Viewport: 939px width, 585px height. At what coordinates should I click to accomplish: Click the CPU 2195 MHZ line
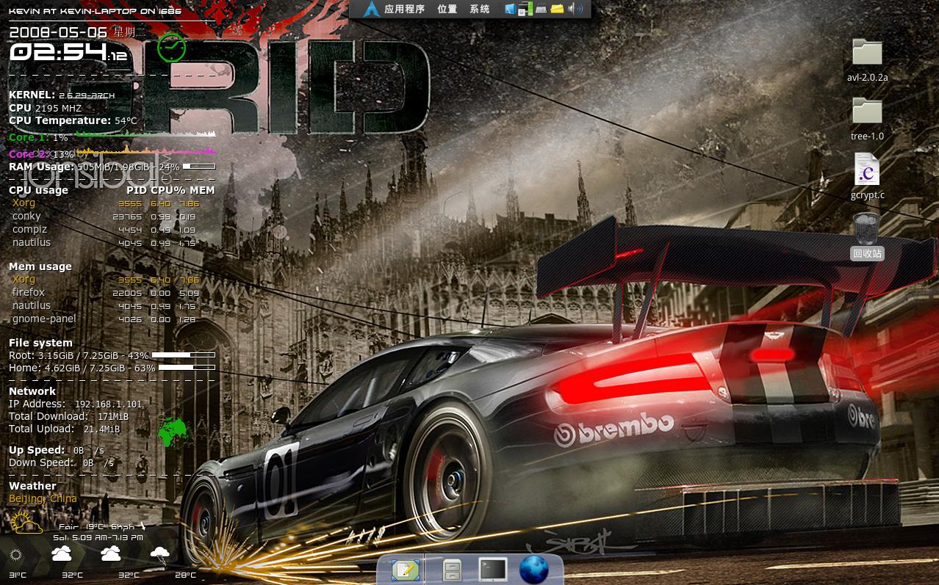tap(46, 108)
